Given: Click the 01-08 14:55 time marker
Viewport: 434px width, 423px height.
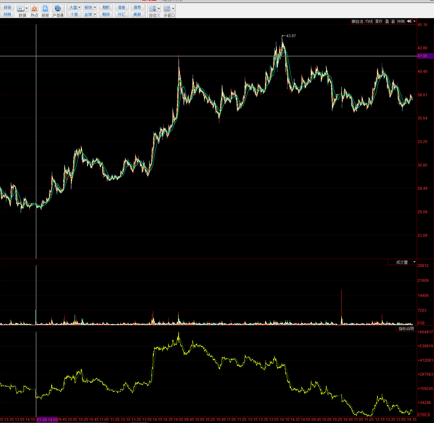Looking at the screenshot, I should point(47,420).
